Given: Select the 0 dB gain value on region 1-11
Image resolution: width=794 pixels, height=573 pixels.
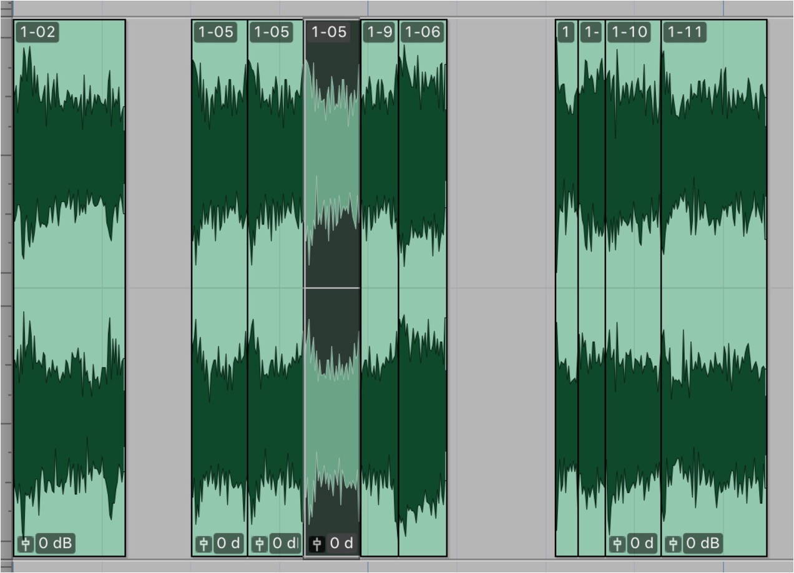Looking at the screenshot, I should 703,544.
